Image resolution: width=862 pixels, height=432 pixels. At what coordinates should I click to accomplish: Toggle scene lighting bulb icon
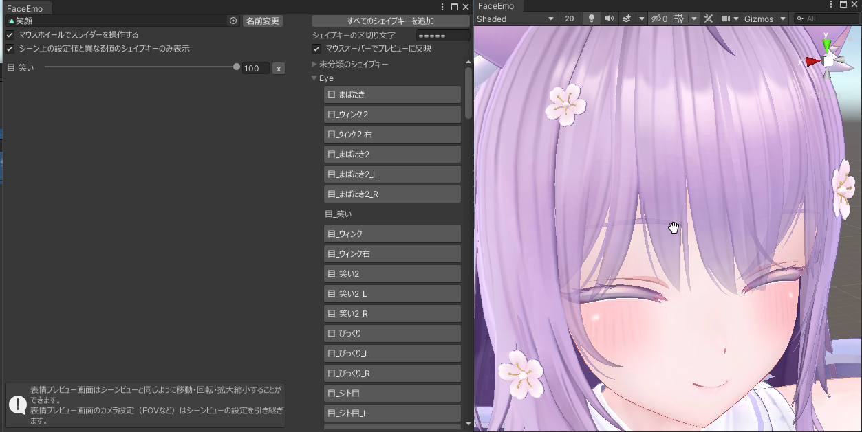click(x=590, y=19)
